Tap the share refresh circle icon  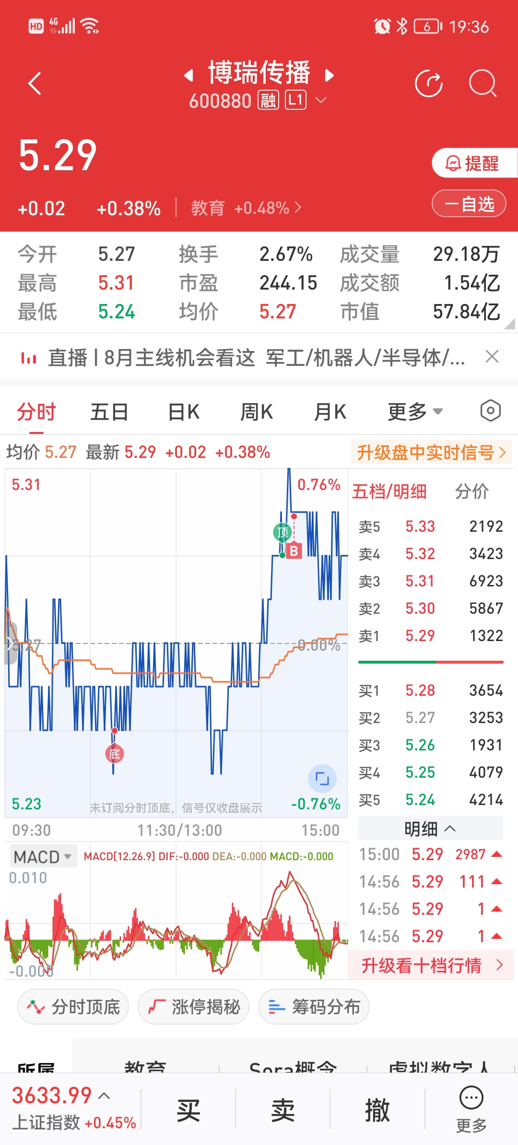[429, 83]
